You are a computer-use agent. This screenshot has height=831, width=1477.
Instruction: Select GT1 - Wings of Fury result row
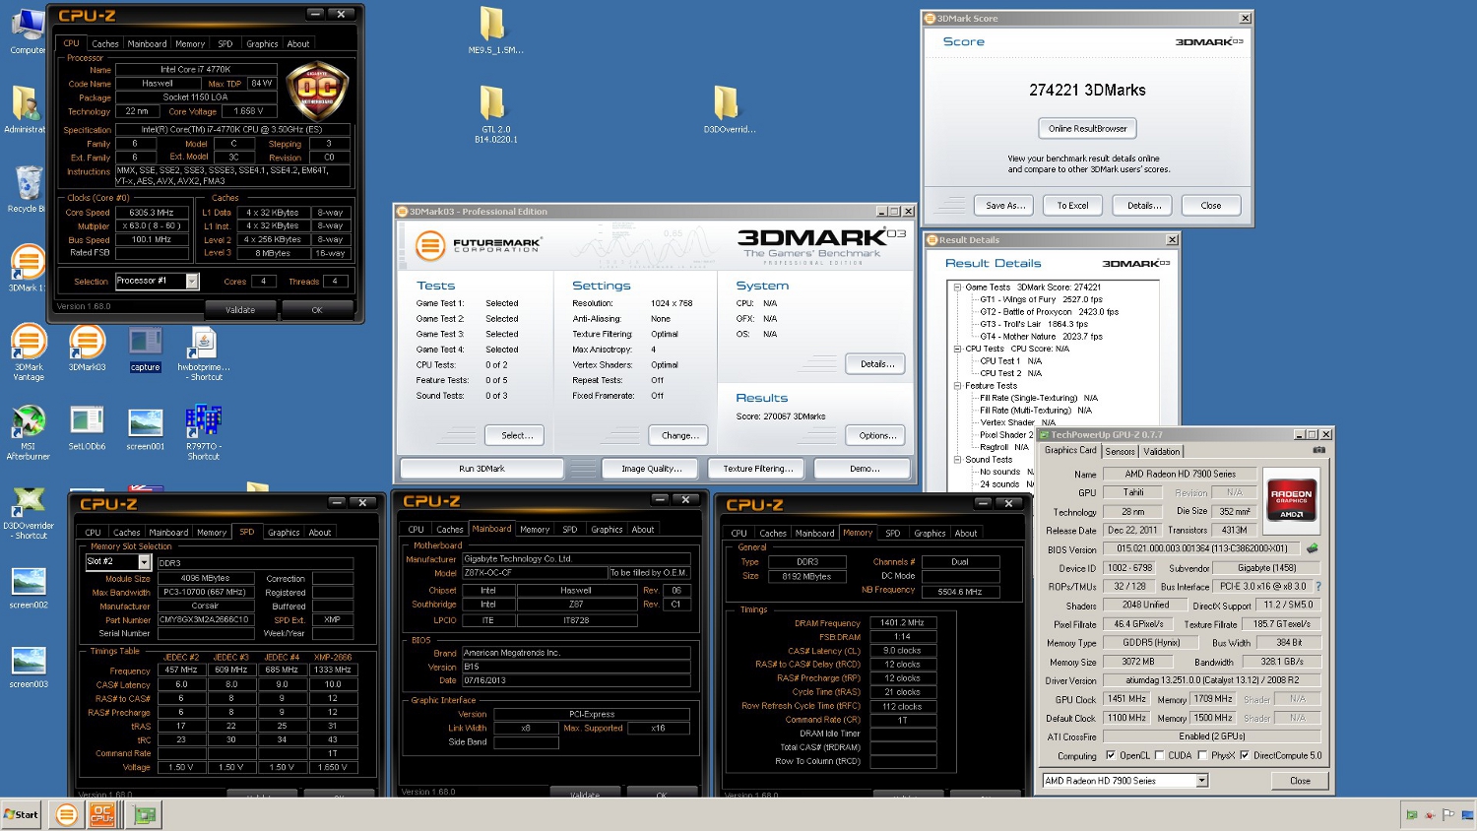(x=1041, y=299)
